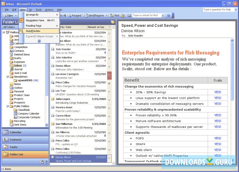Click the envelope icon of John Lepre message
This screenshot has width=239, height=172.
click(53, 99)
